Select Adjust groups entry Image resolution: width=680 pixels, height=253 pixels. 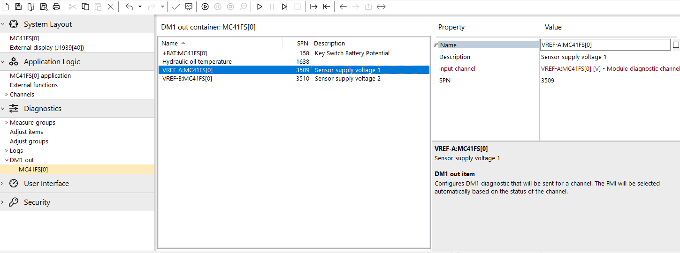(x=29, y=141)
